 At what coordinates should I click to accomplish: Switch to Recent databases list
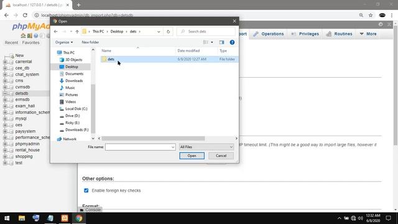point(11,43)
